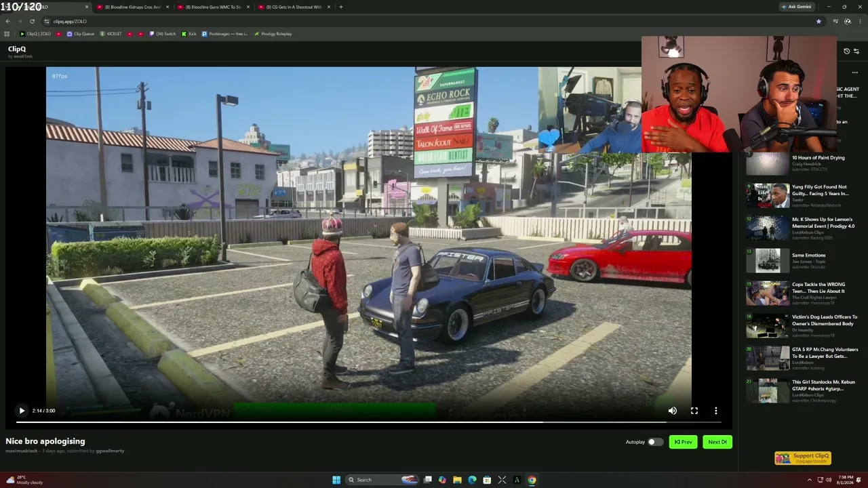
Task: Seek on the video progress bar
Action: point(369,422)
